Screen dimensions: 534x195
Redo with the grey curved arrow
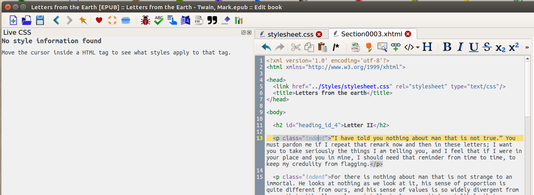279,47
